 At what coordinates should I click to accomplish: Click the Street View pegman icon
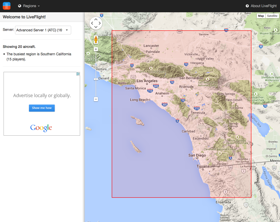(x=96, y=40)
